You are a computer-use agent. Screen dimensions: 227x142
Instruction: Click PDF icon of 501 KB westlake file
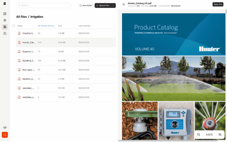(19, 88)
